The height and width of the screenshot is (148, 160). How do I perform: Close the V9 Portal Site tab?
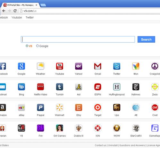click(36, 5)
